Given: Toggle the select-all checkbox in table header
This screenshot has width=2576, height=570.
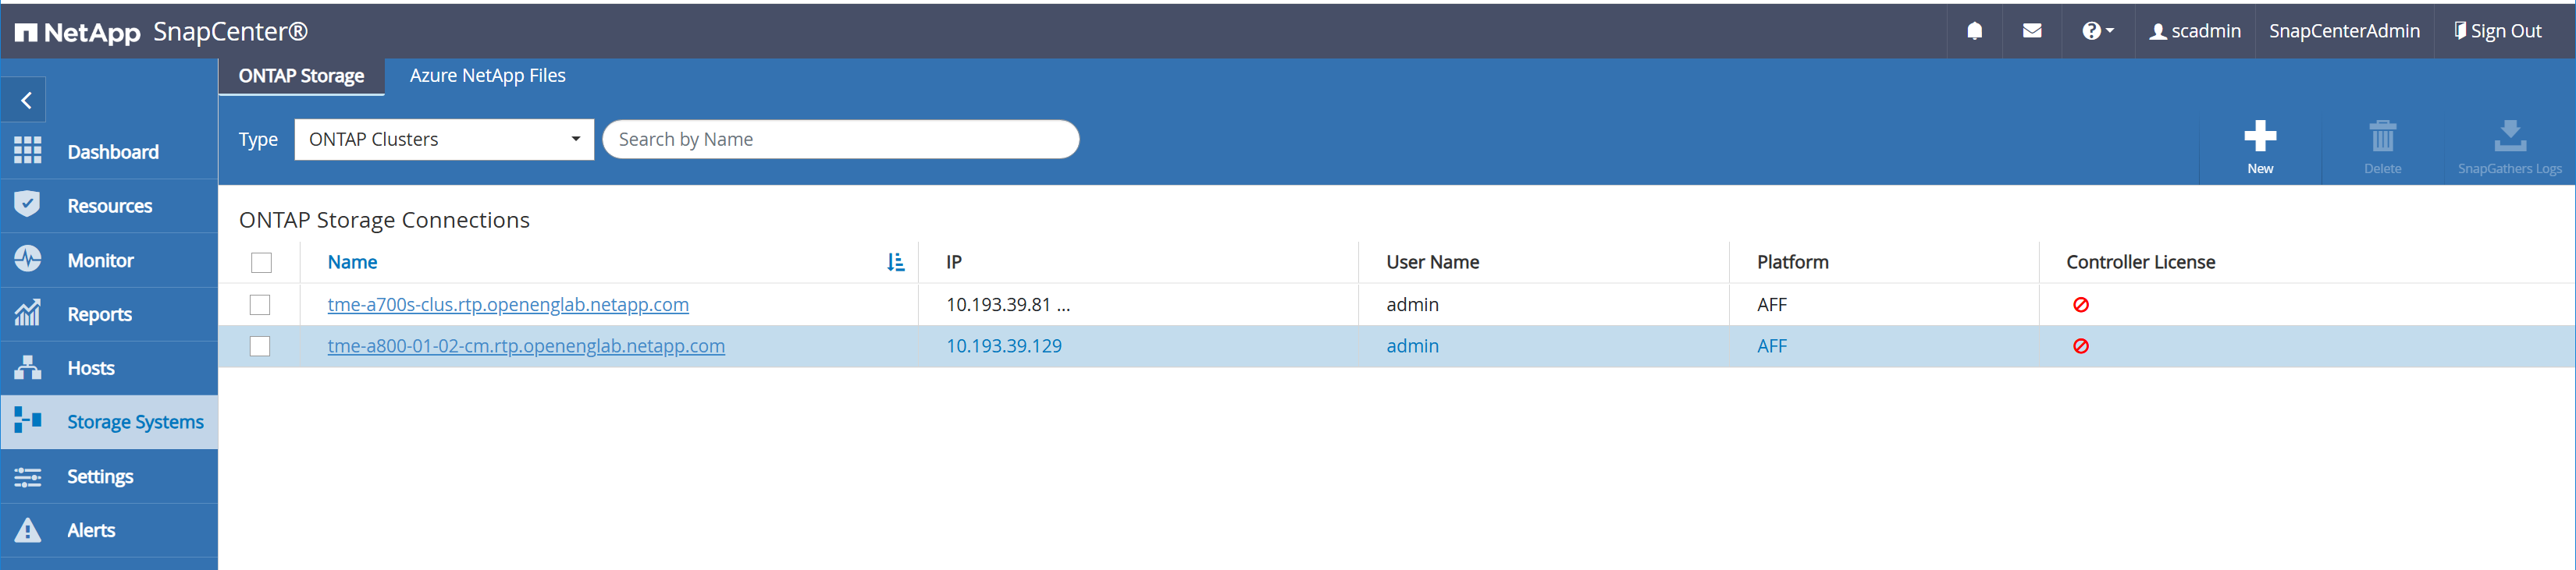Looking at the screenshot, I should (261, 263).
